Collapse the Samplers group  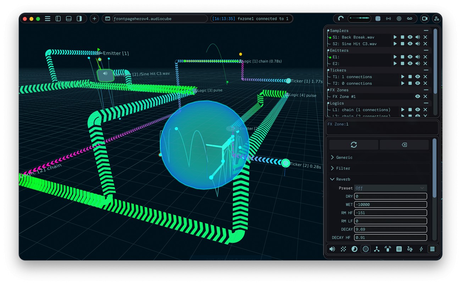pyautogui.click(x=426, y=31)
